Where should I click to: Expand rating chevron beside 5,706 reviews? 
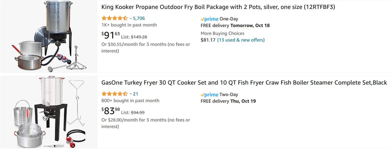tap(131, 18)
